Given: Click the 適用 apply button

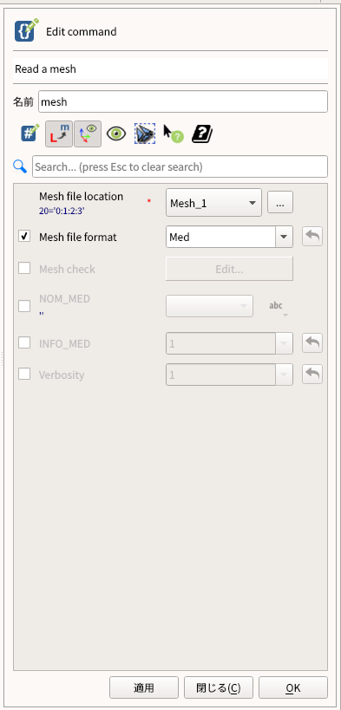Looking at the screenshot, I should point(144,687).
